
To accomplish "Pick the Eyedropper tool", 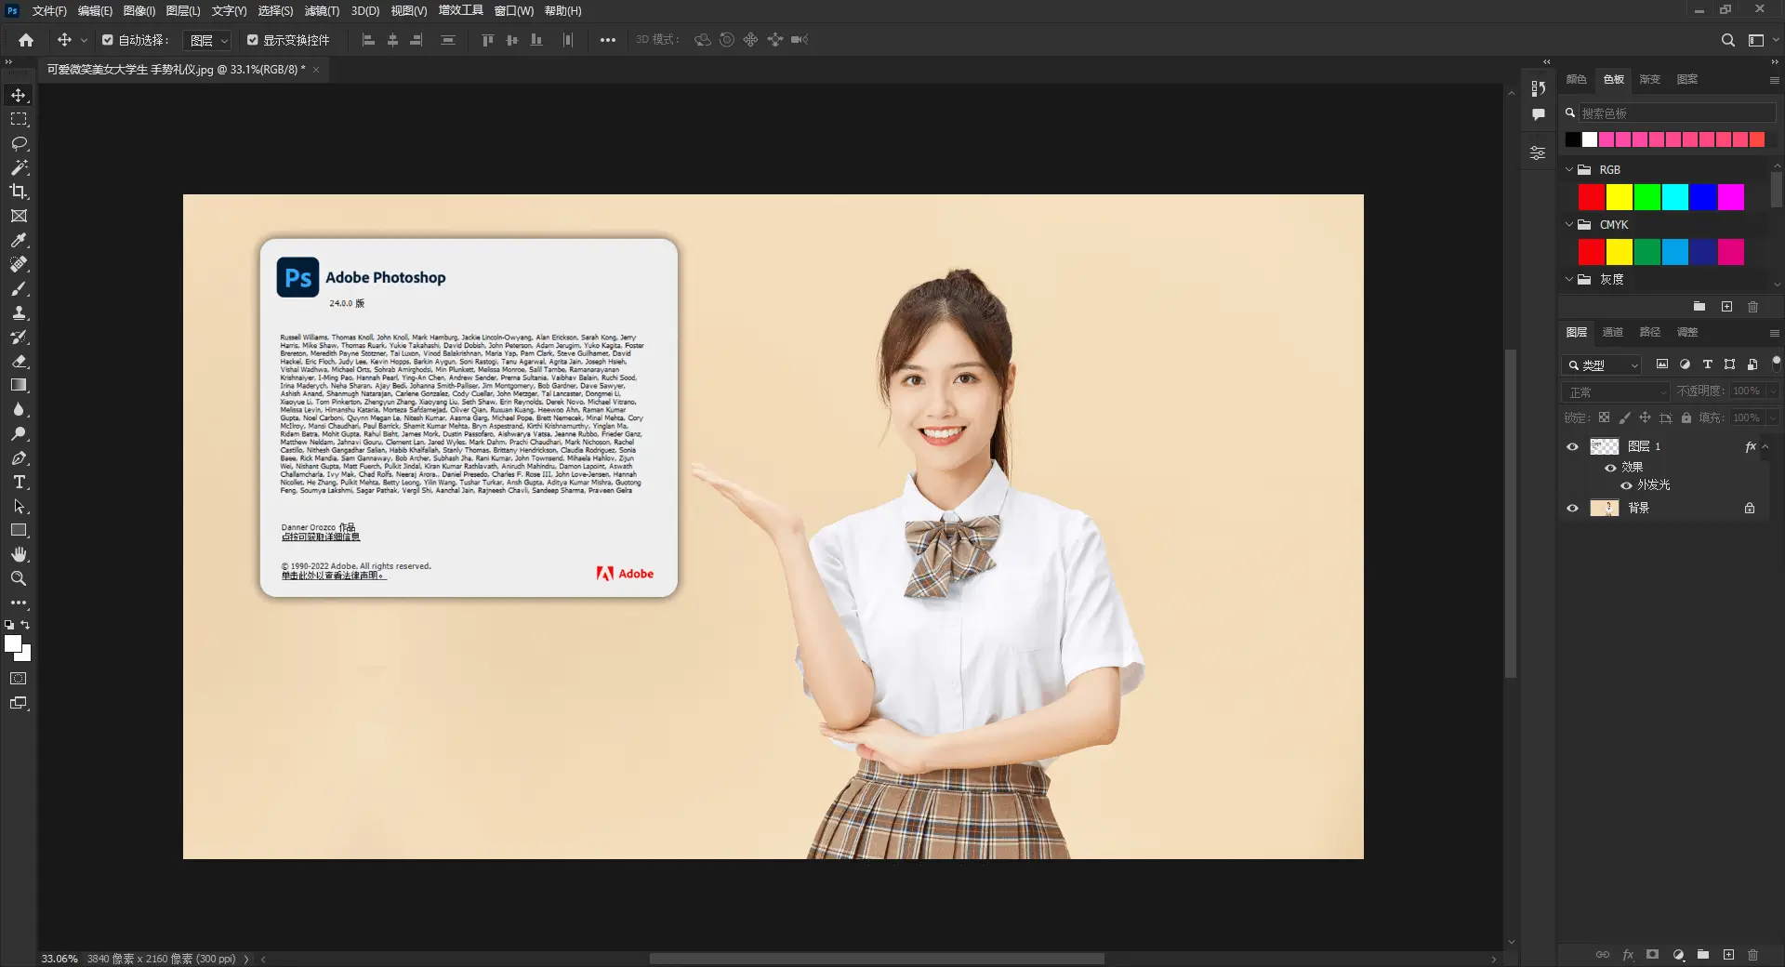I will pos(19,240).
